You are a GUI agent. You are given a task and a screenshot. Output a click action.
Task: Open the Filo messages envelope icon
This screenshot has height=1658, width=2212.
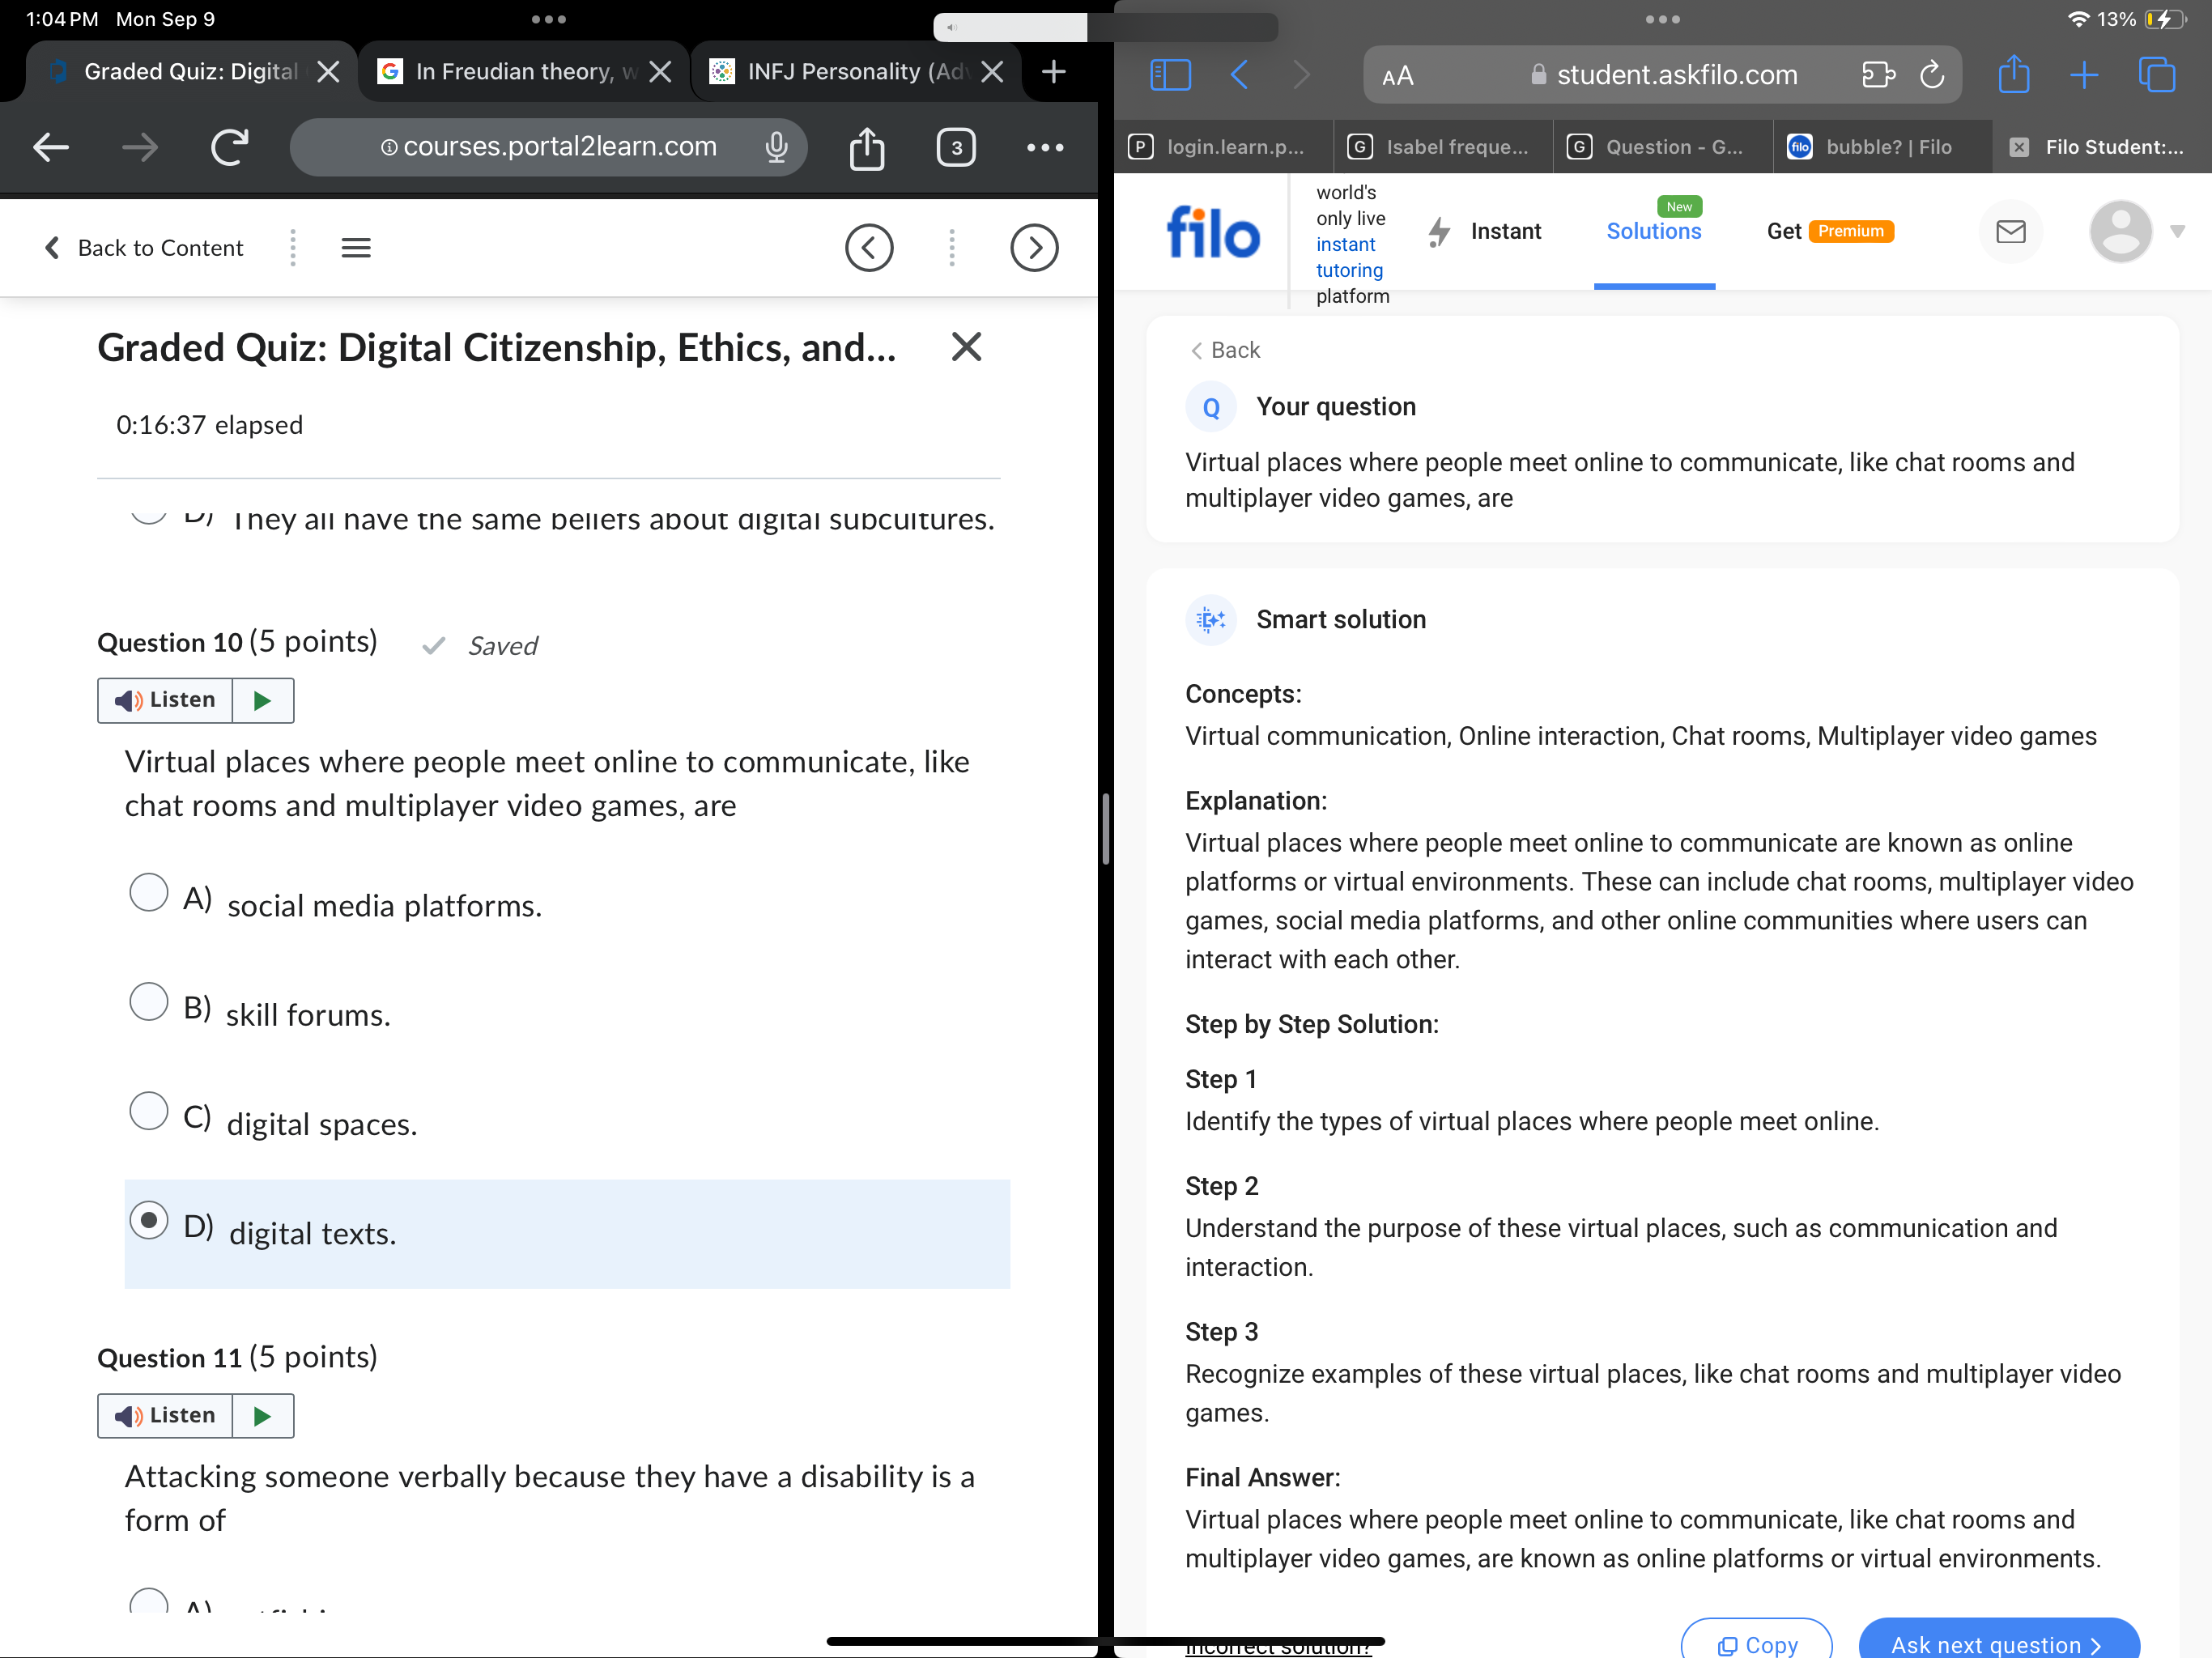(2010, 231)
